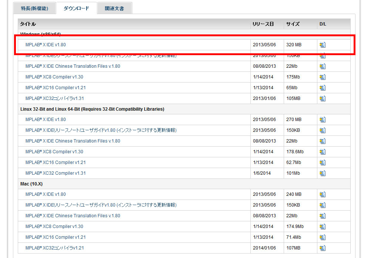Click download icon for Windows Chinese Translation Files
The height and width of the screenshot is (258, 371).
tap(323, 66)
